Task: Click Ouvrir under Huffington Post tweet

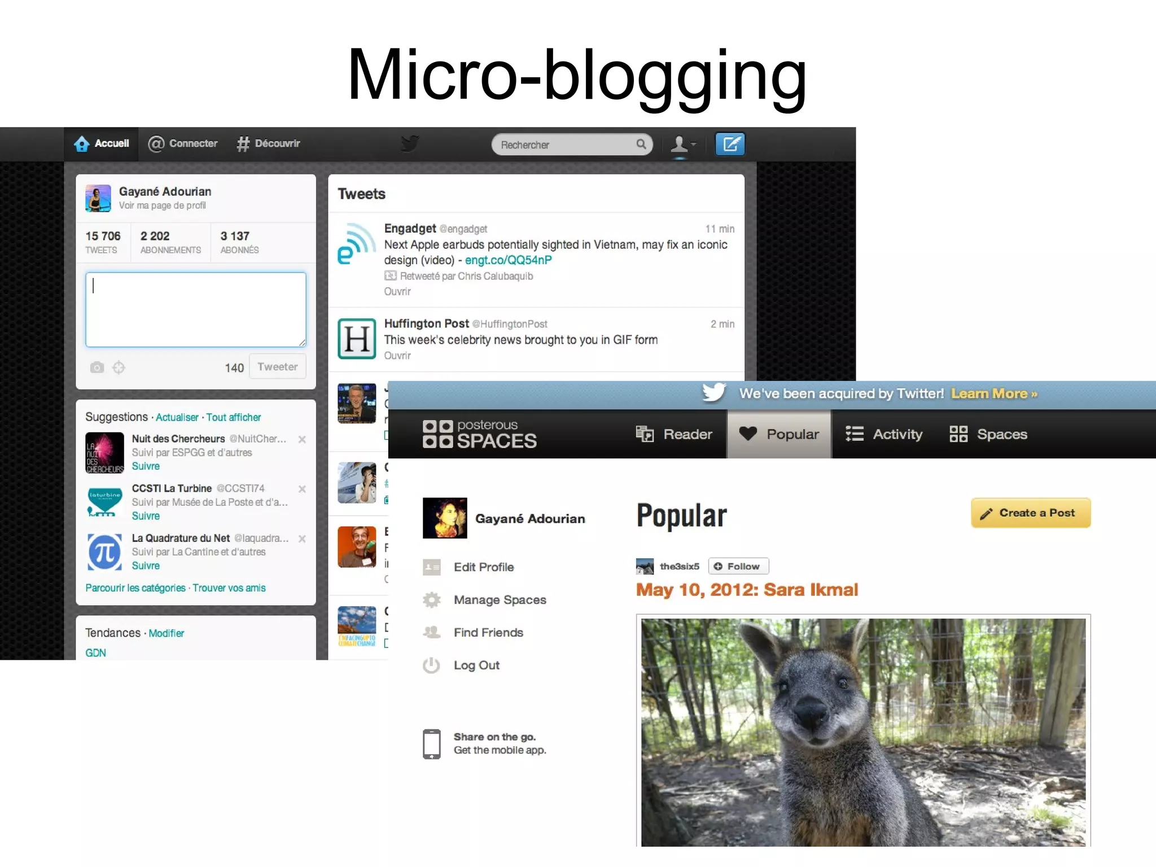Action: point(397,356)
